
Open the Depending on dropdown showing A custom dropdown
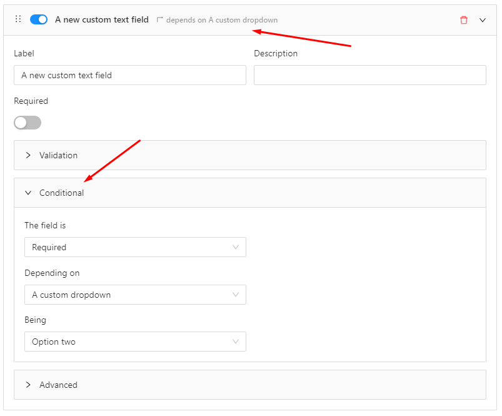(x=135, y=295)
